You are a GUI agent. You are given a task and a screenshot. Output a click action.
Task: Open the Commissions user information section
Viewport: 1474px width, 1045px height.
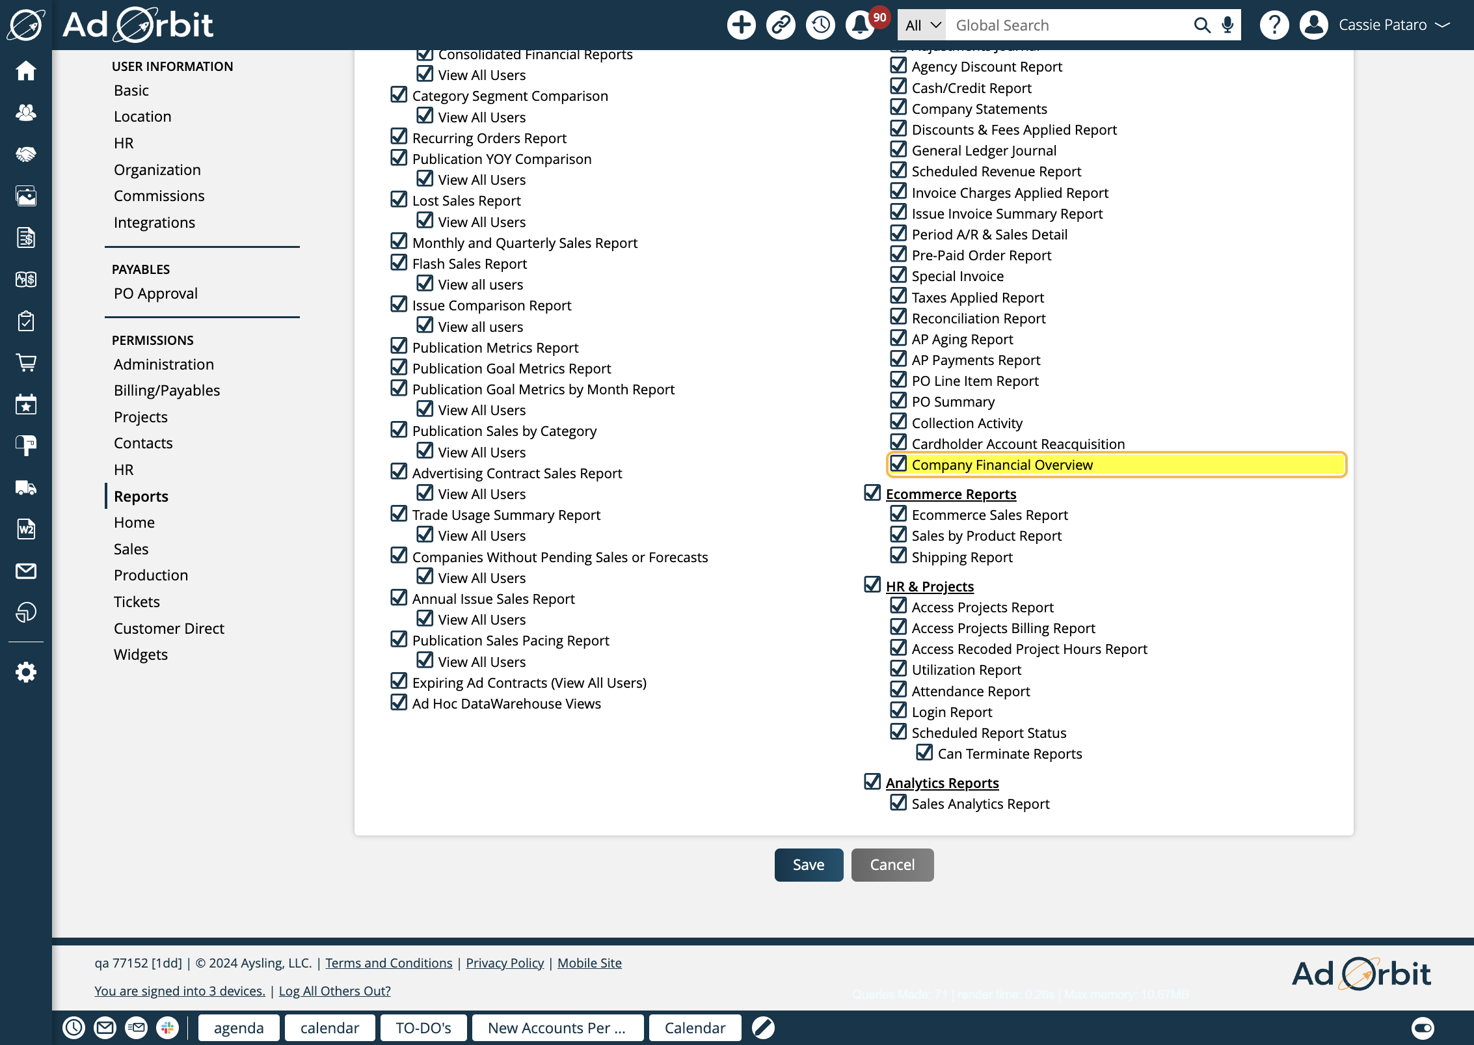[159, 196]
